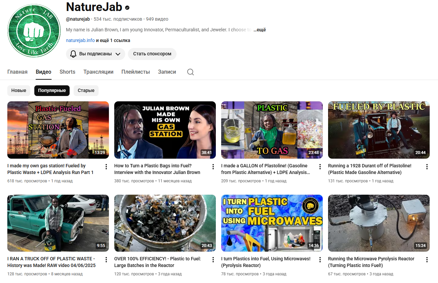
Task: Play the teal truck thumbnail, duration 9:55
Action: pos(58,223)
